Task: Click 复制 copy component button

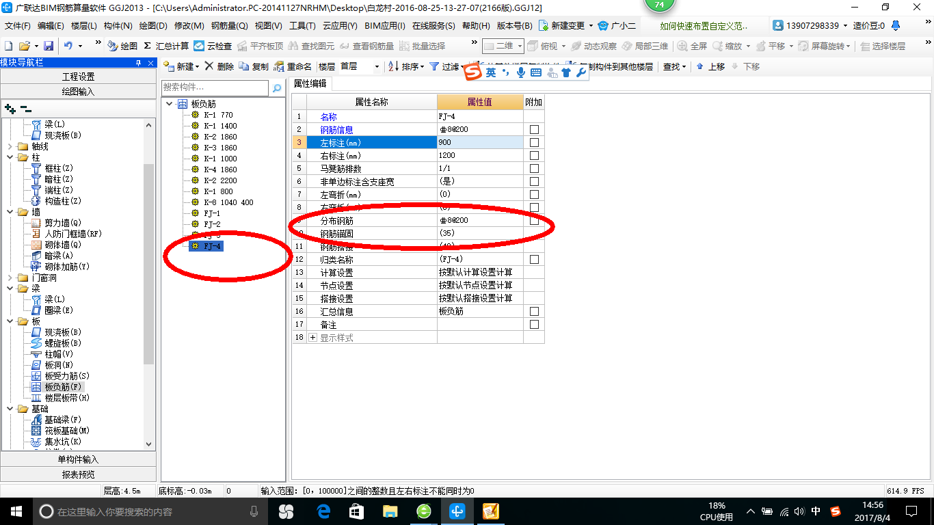Action: (x=254, y=66)
